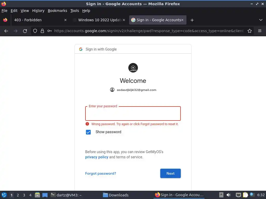
Task: Click the GetMyOS app logo
Action: pyautogui.click(x=133, y=68)
